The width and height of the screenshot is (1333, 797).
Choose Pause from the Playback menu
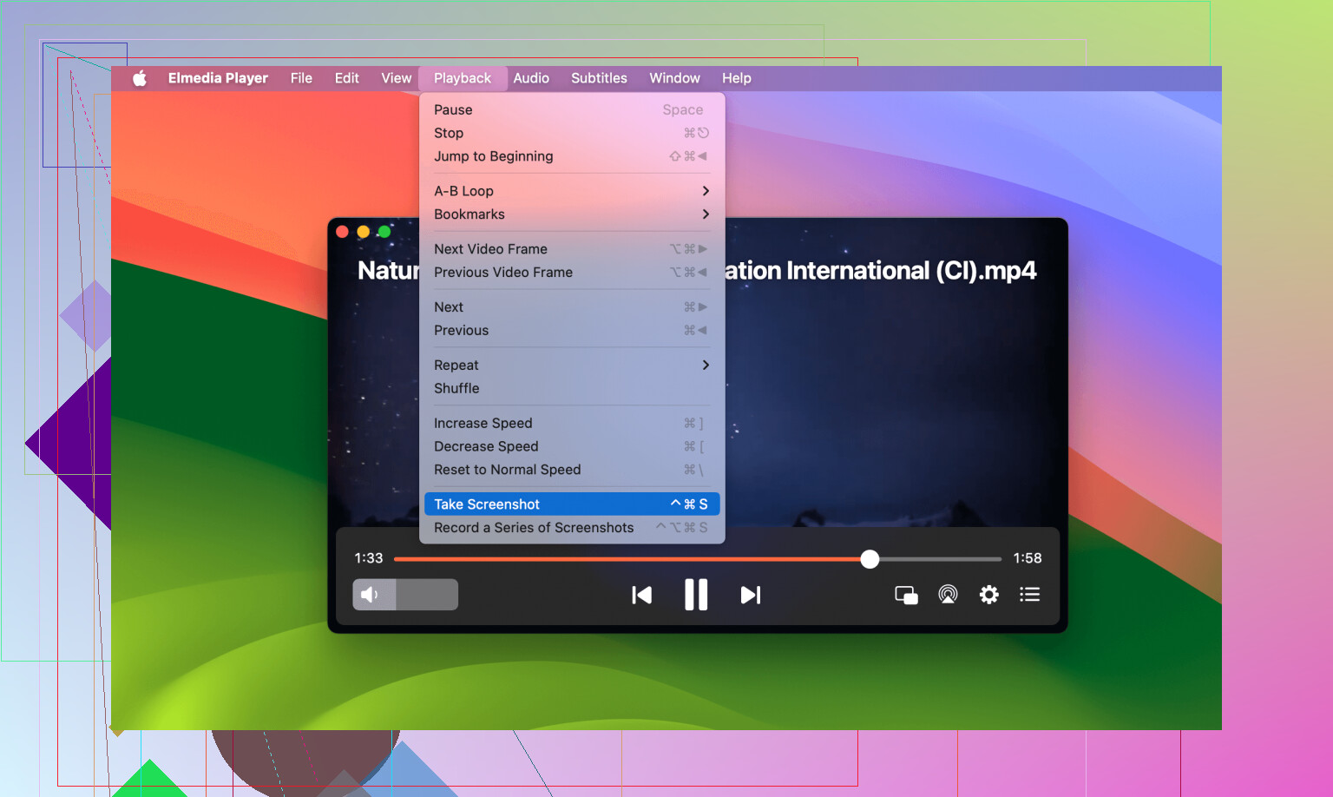coord(572,109)
